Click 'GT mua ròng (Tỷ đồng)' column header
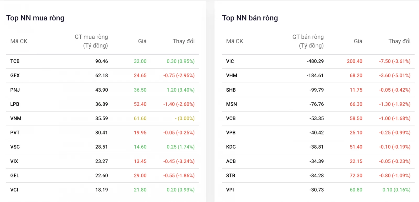The image size is (419, 202). (91, 41)
